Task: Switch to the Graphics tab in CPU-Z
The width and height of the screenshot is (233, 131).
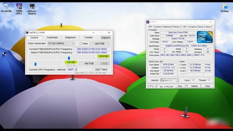Action: pyautogui.click(x=193, y=27)
